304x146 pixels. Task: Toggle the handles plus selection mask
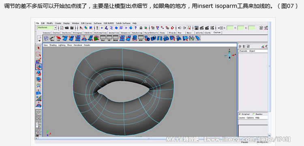pos(102,28)
